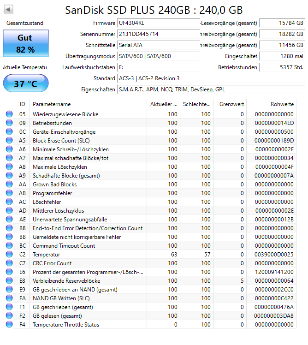Click the Aktueller value 63 for Temperatur

pyautogui.click(x=174, y=254)
